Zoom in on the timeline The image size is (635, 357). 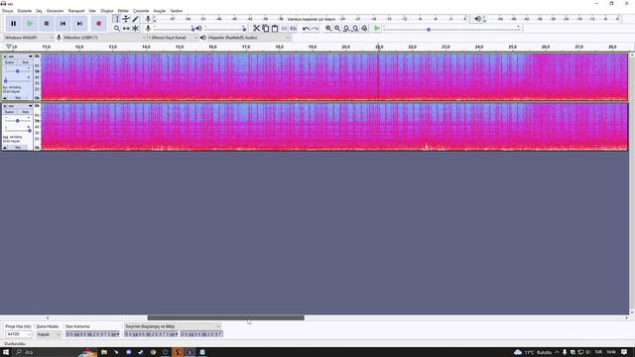328,29
